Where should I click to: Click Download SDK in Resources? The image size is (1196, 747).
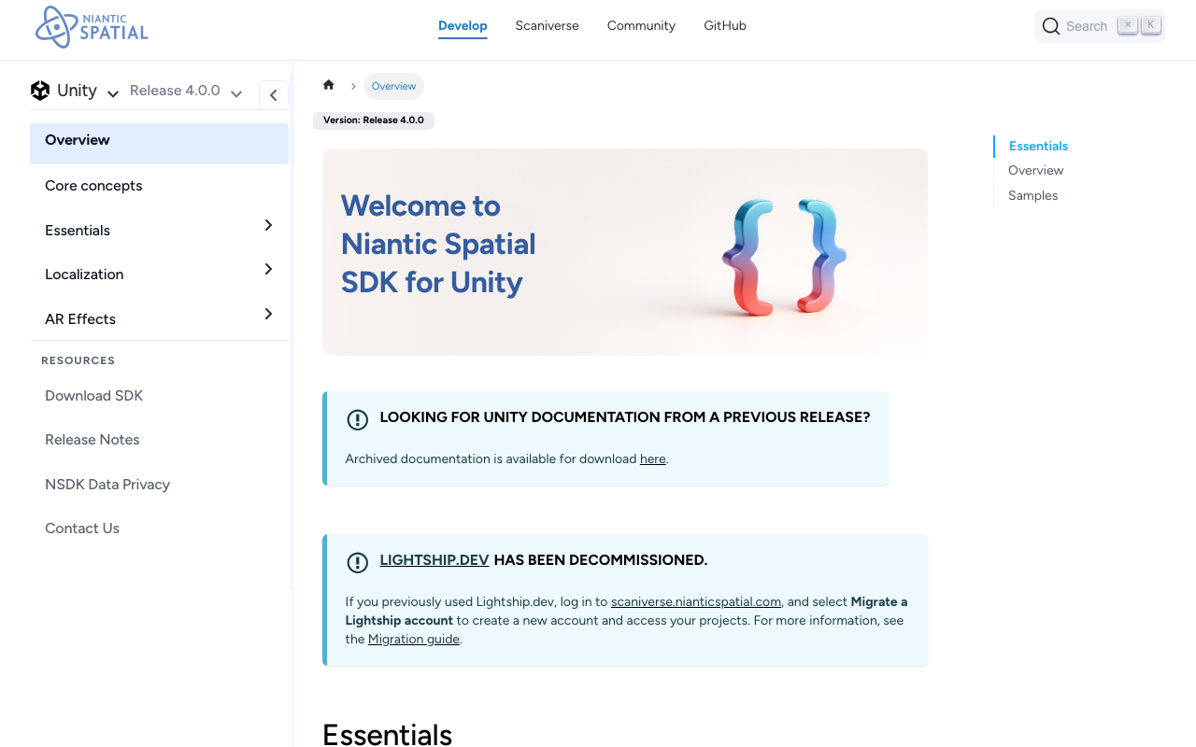coord(93,396)
